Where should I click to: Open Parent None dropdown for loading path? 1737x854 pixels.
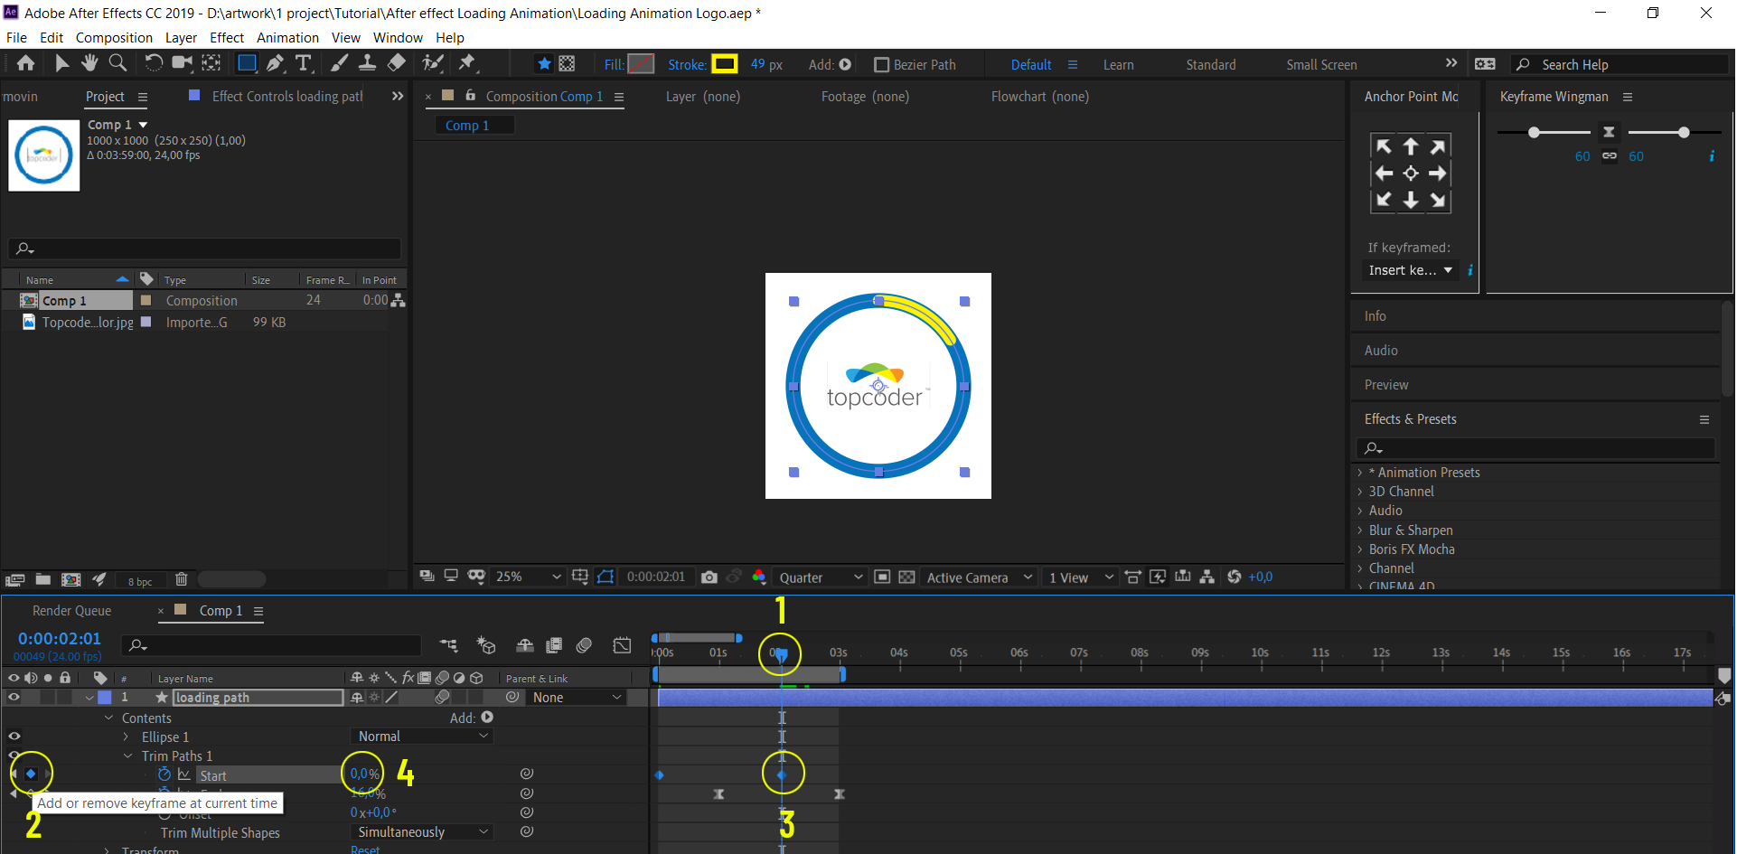click(x=577, y=698)
